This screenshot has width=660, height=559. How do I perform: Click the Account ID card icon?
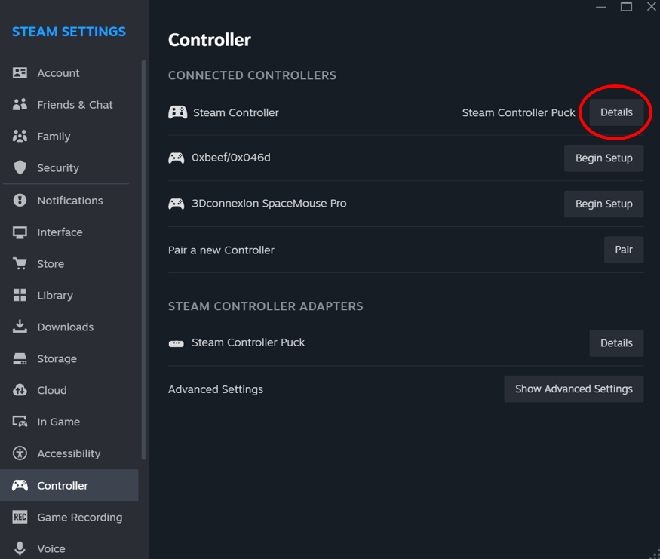coord(20,73)
